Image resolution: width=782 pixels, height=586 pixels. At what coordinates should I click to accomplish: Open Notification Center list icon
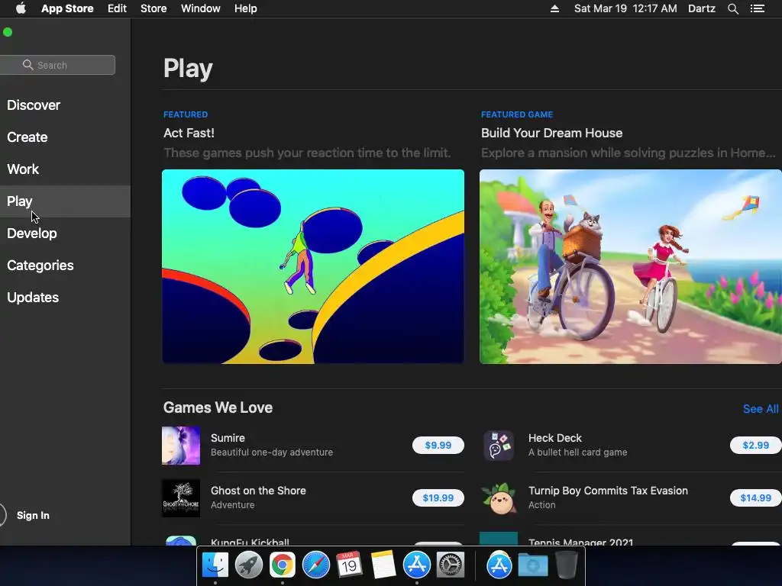pyautogui.click(x=757, y=8)
